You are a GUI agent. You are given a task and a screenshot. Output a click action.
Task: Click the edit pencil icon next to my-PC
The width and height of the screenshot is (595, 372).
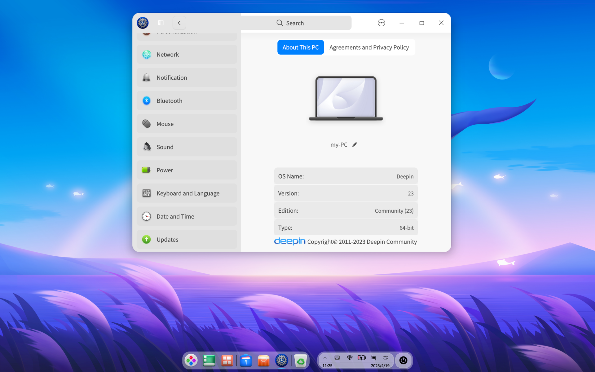pyautogui.click(x=354, y=144)
